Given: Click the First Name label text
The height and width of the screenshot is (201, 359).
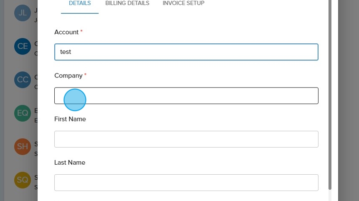Looking at the screenshot, I should point(70,119).
